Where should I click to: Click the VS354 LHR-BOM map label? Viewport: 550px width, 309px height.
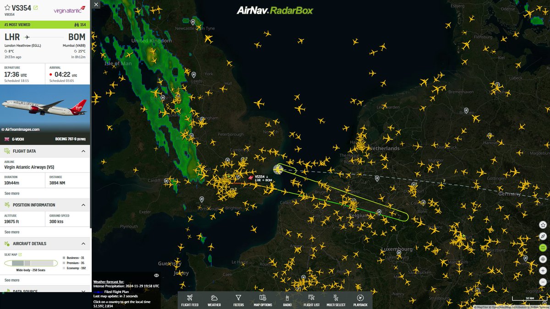(264, 179)
